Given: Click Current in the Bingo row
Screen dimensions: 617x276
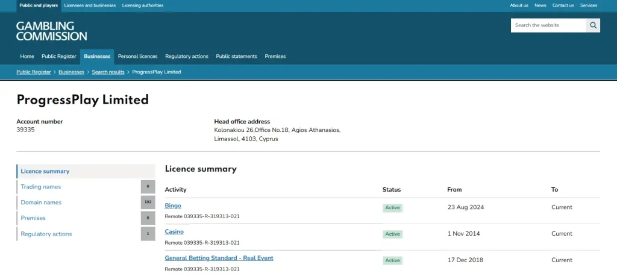Looking at the screenshot, I should point(562,207).
